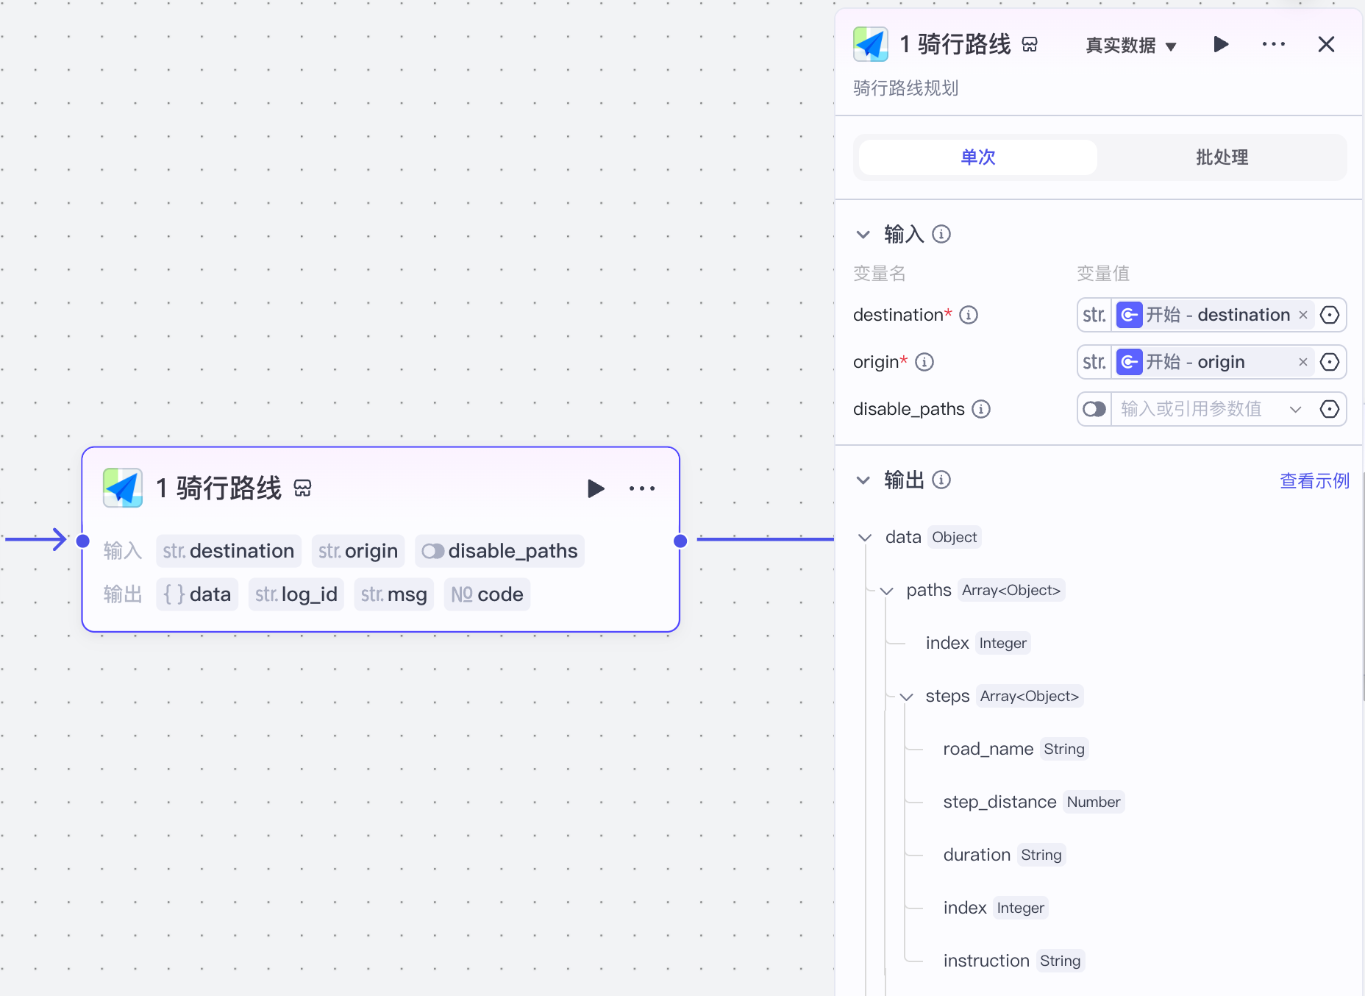Click the node's right output connection port

680,541
